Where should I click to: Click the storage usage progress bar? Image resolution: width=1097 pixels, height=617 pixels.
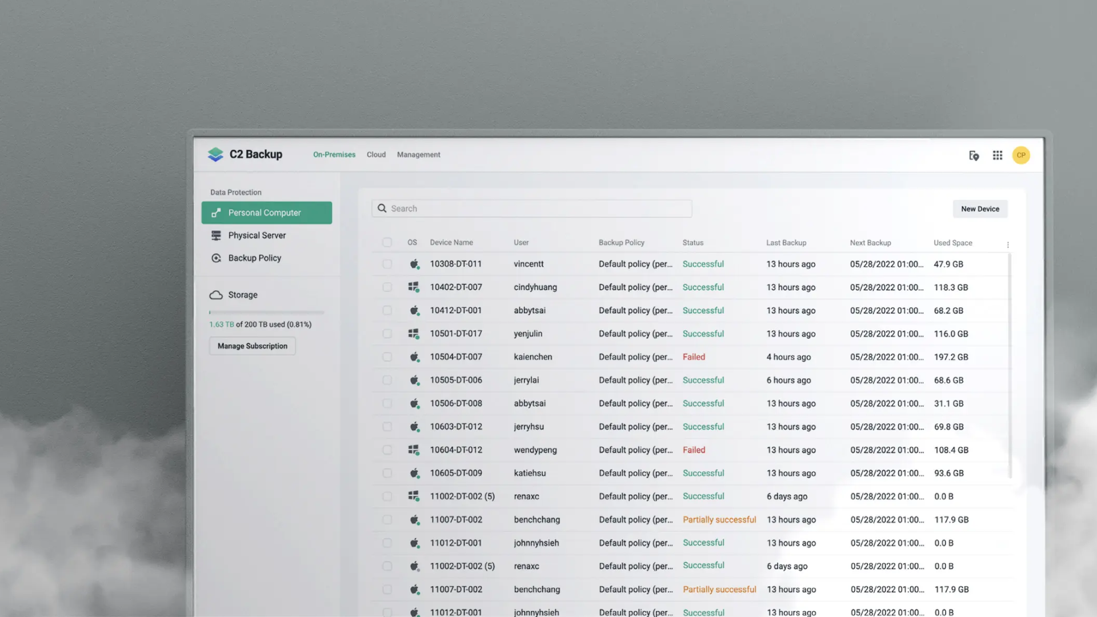(x=266, y=312)
